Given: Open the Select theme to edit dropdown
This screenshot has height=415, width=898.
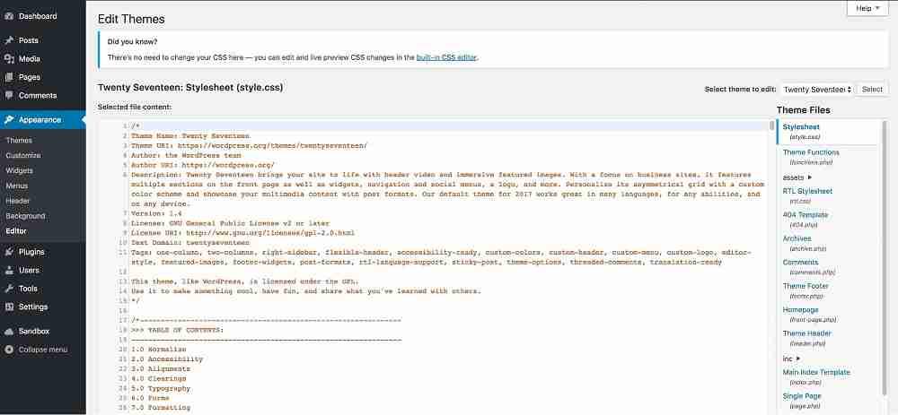Looking at the screenshot, I should [817, 89].
